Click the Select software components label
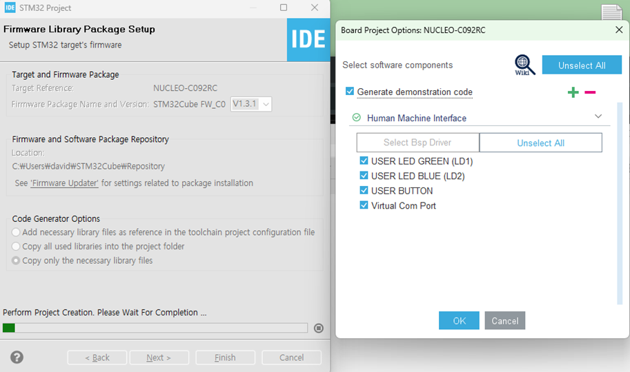The width and height of the screenshot is (630, 372). click(x=397, y=65)
